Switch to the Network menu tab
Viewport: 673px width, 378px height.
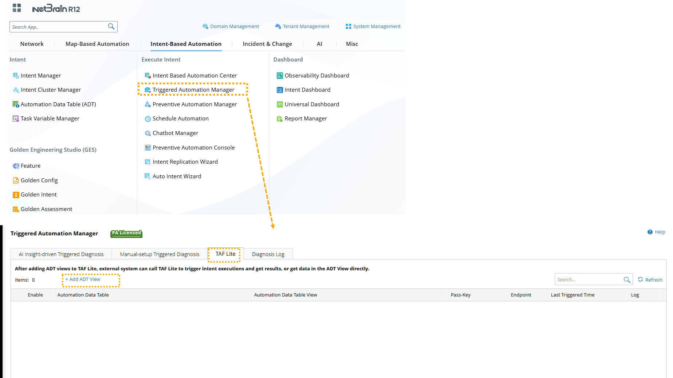[x=32, y=44]
